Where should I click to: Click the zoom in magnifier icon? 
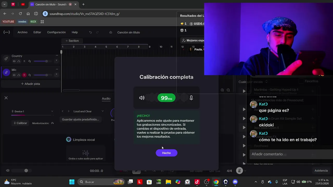[222, 90]
